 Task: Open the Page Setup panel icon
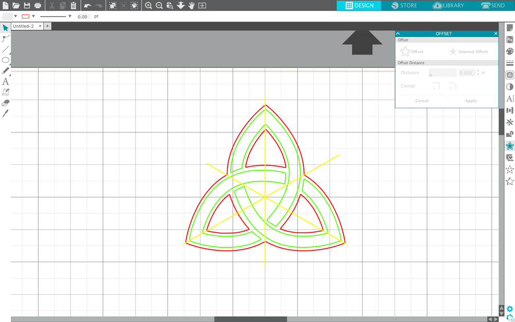[510, 28]
